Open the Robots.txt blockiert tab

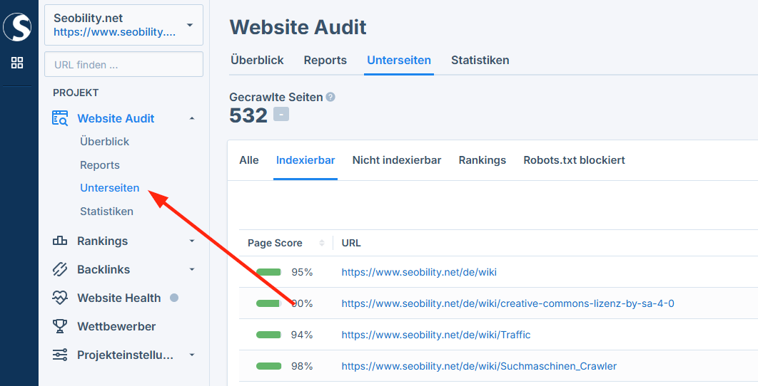coord(574,160)
